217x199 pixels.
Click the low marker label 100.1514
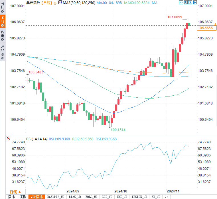(x=118, y=130)
